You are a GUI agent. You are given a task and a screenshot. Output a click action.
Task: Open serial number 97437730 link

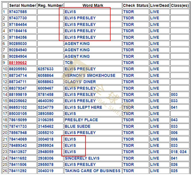click(x=18, y=18)
